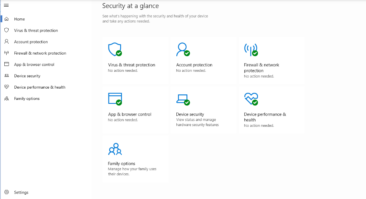Click the person icon beside Account protection in sidebar

(7, 41)
